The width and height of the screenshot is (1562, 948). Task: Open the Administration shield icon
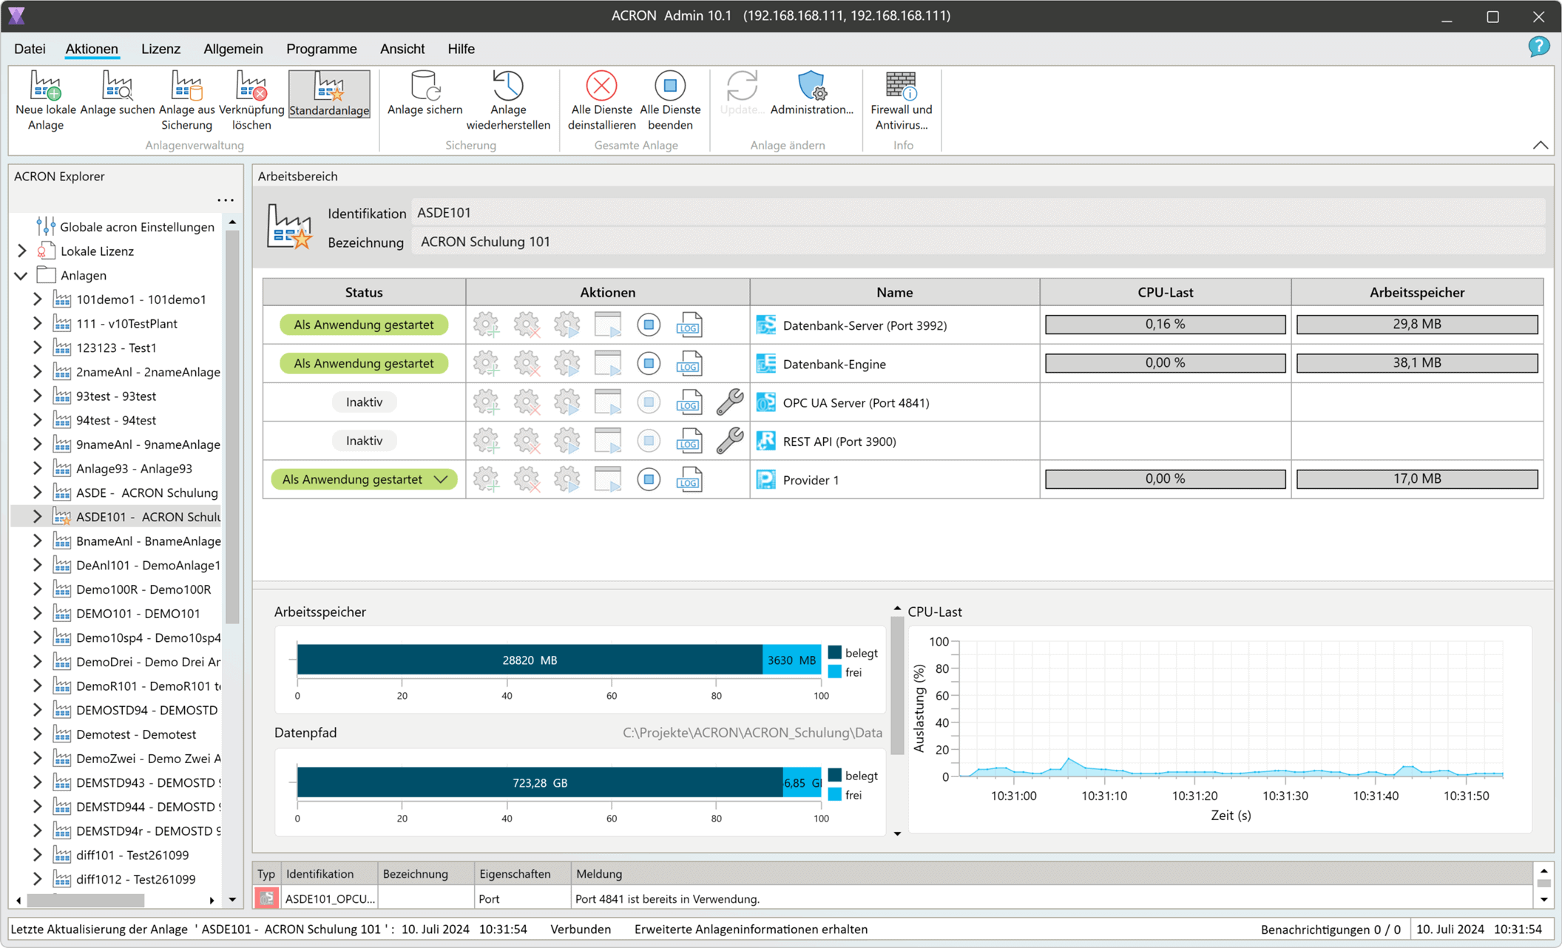pos(811,87)
